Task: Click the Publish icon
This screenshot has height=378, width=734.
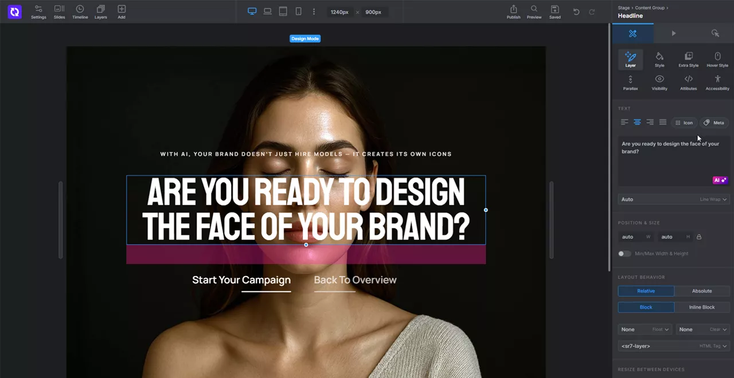Action: click(513, 11)
